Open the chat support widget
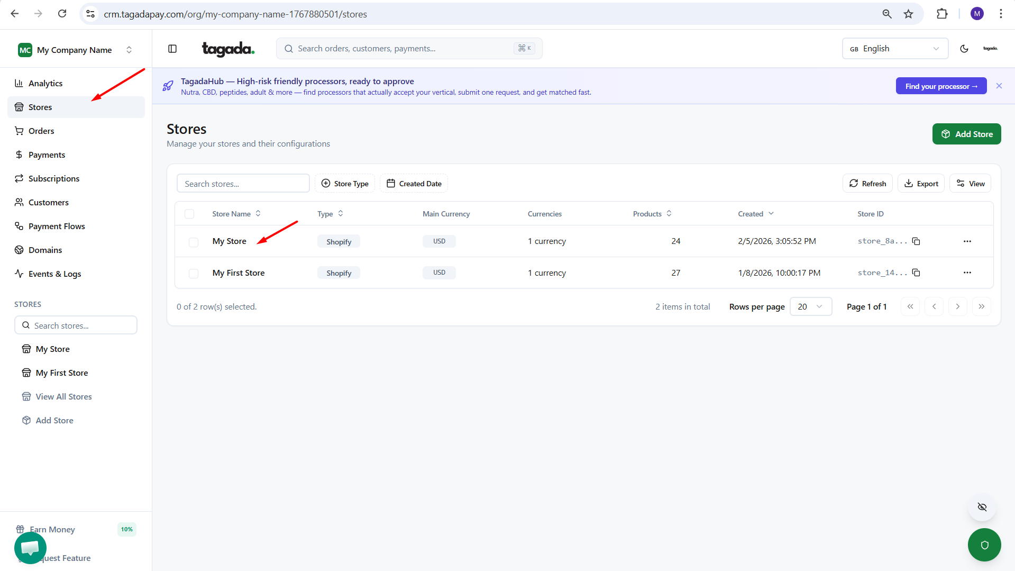 pyautogui.click(x=30, y=548)
